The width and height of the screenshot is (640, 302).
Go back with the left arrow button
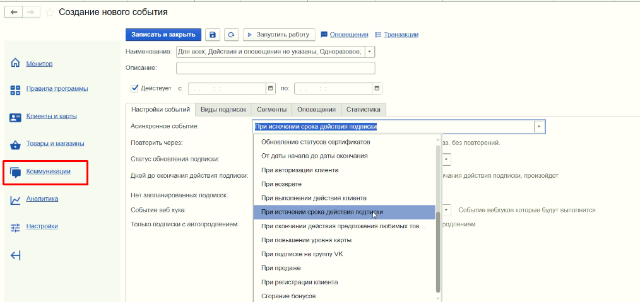[13, 12]
